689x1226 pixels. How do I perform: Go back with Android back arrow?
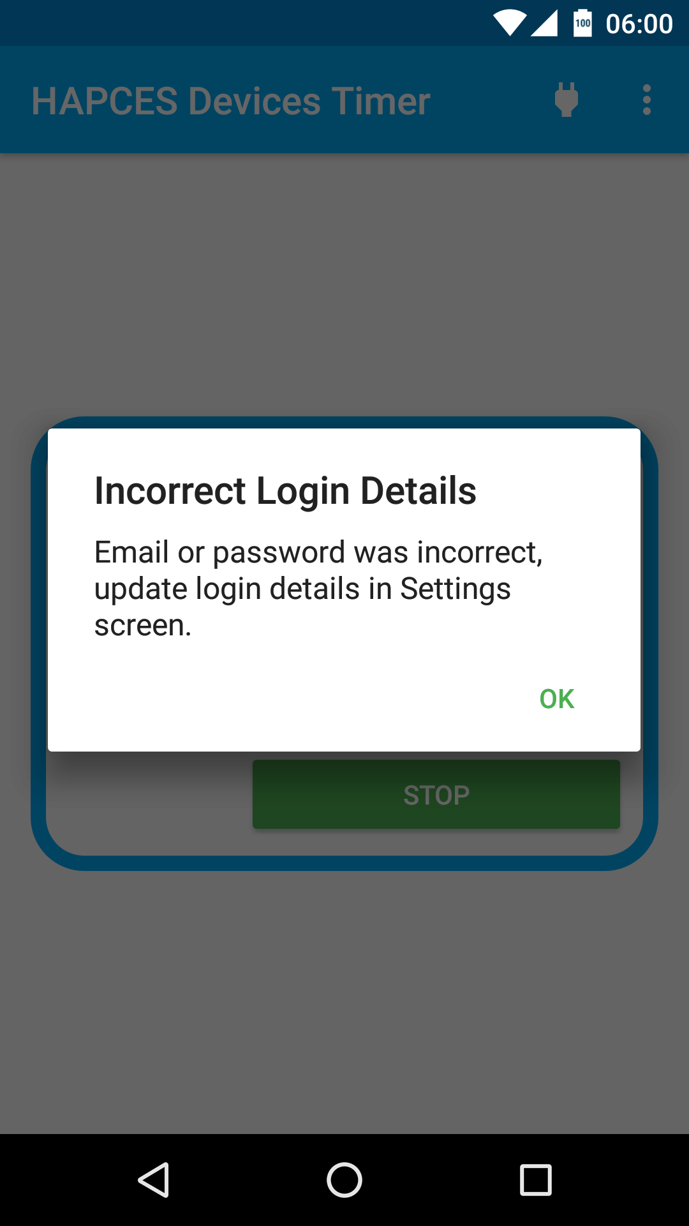(154, 1180)
